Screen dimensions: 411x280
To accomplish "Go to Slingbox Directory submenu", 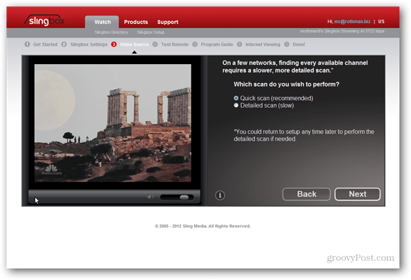I will [111, 32].
